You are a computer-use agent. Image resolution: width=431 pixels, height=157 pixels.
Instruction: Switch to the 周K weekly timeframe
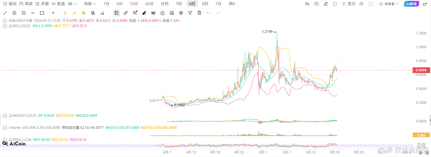pos(232,4)
